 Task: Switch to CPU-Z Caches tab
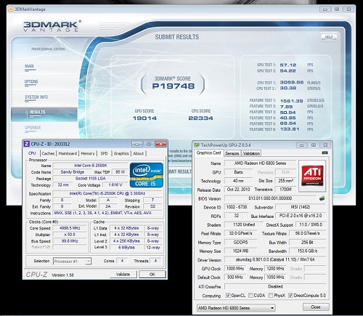[48, 153]
